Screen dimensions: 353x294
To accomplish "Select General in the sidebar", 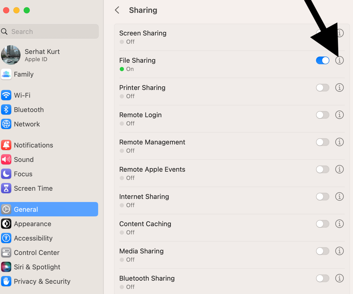I will [49, 209].
